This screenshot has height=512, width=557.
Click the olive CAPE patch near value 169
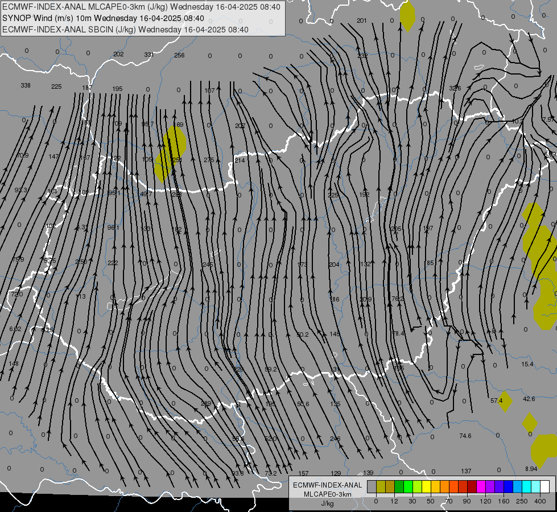pyautogui.click(x=171, y=153)
